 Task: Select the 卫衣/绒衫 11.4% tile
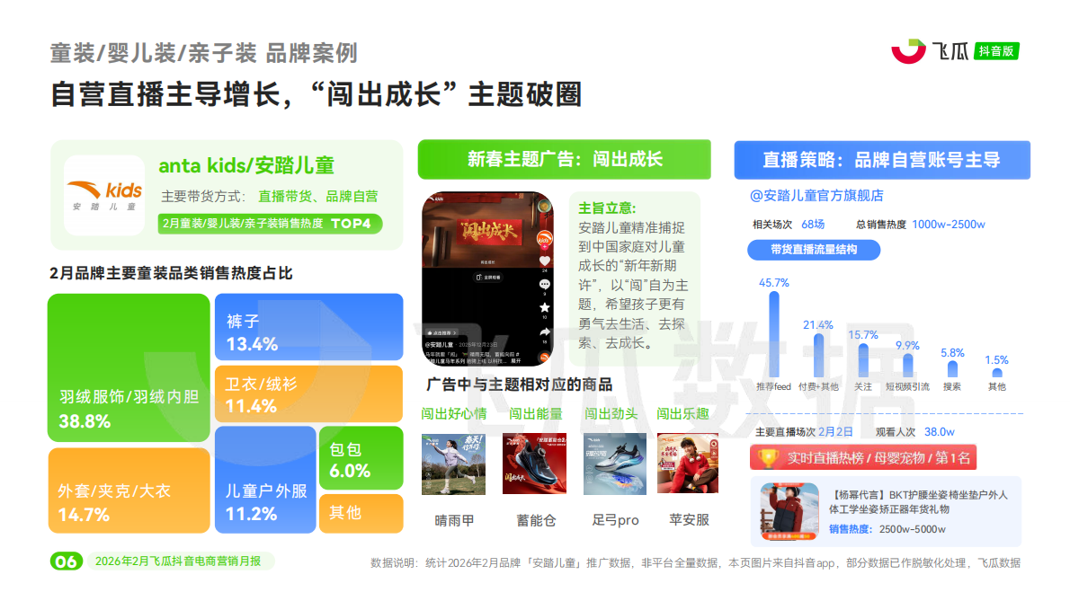[x=309, y=393]
